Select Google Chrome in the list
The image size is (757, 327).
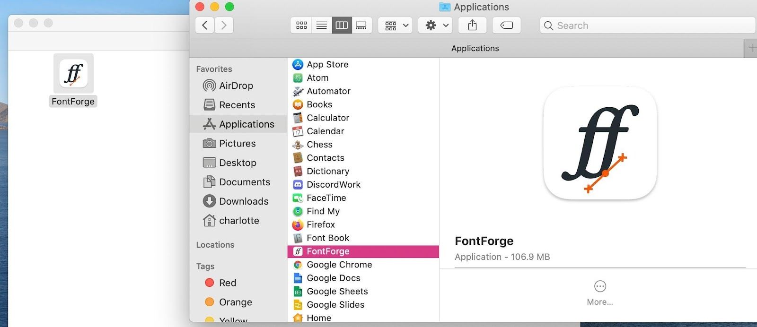point(363,265)
